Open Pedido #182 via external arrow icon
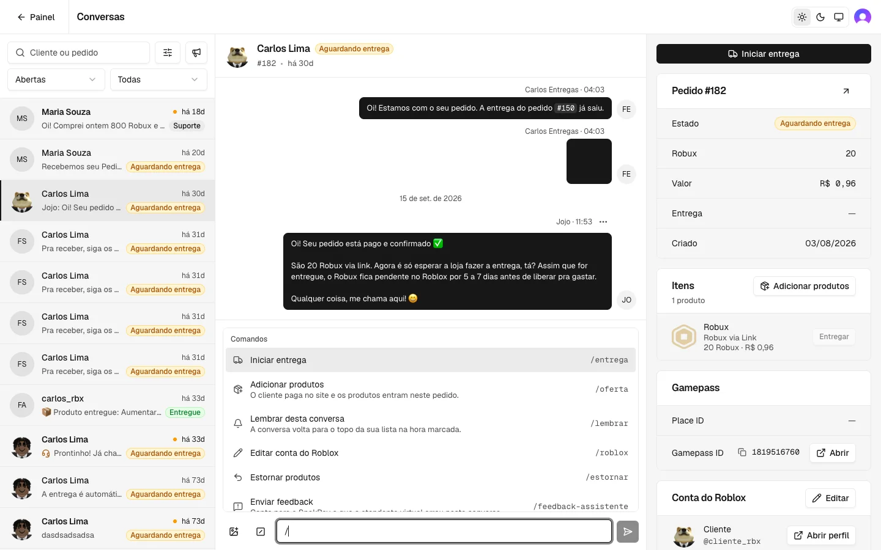Viewport: 881px width, 550px height. (846, 91)
